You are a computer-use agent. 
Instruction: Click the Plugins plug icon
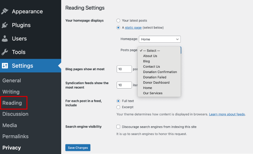[x=5, y=25]
